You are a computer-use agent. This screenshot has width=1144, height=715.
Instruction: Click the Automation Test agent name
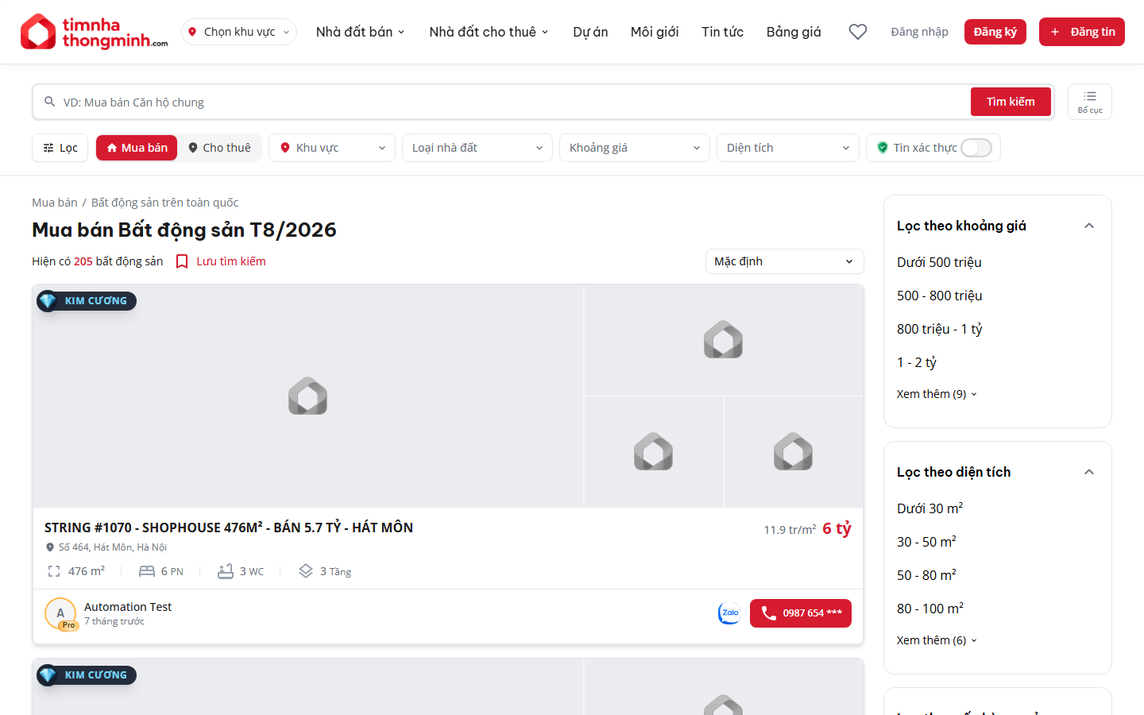pos(128,607)
